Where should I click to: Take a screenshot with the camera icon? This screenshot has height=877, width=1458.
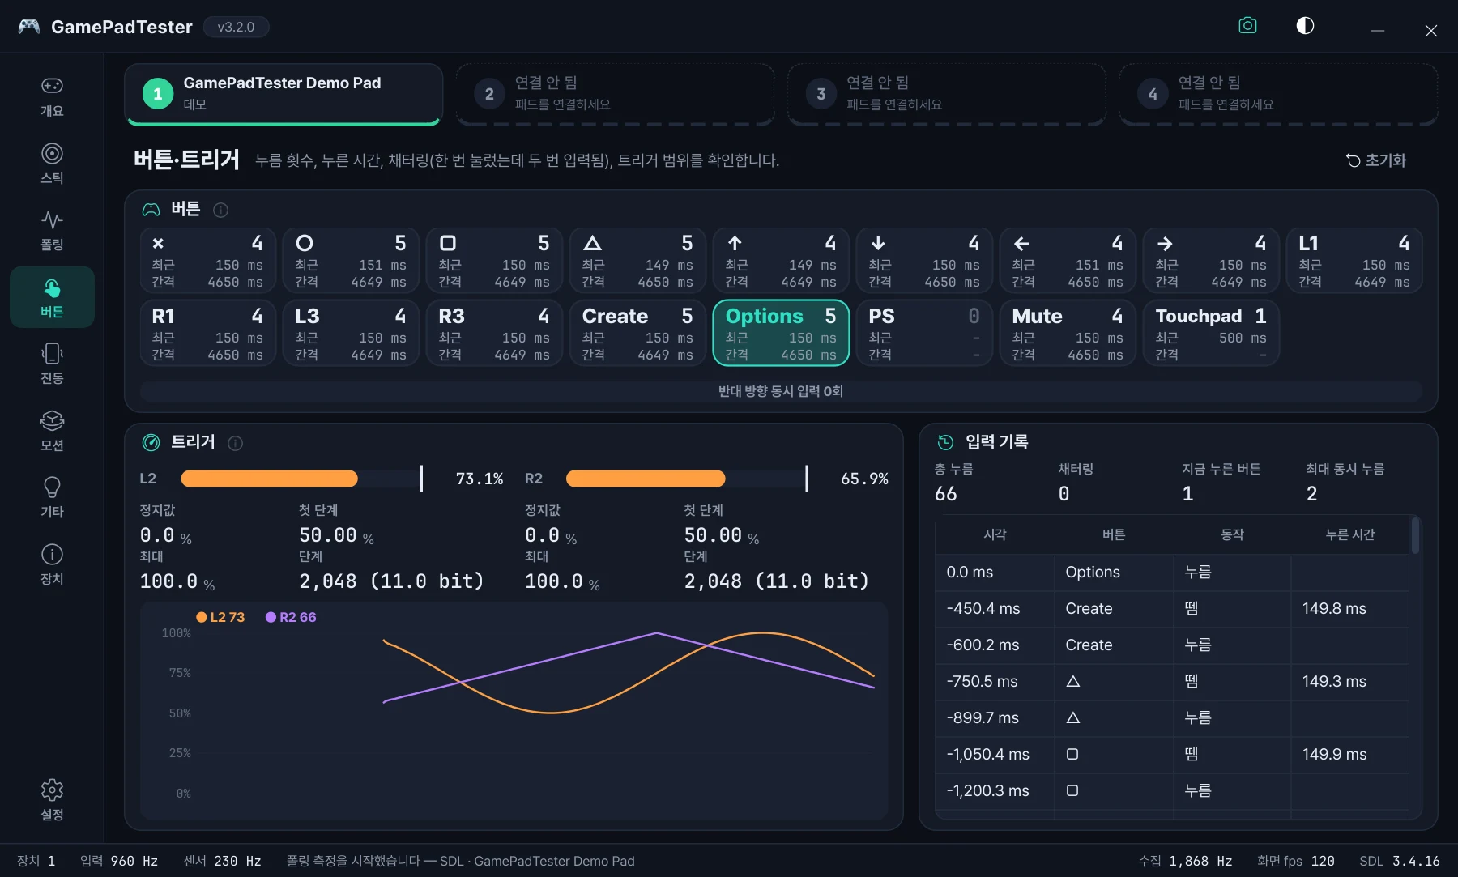click(x=1247, y=26)
